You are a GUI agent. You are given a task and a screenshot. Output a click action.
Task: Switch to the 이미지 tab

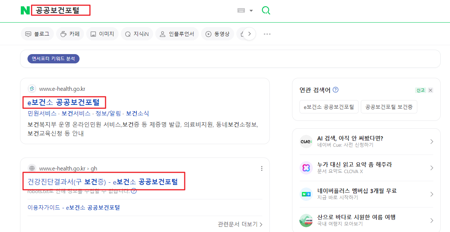(102, 34)
